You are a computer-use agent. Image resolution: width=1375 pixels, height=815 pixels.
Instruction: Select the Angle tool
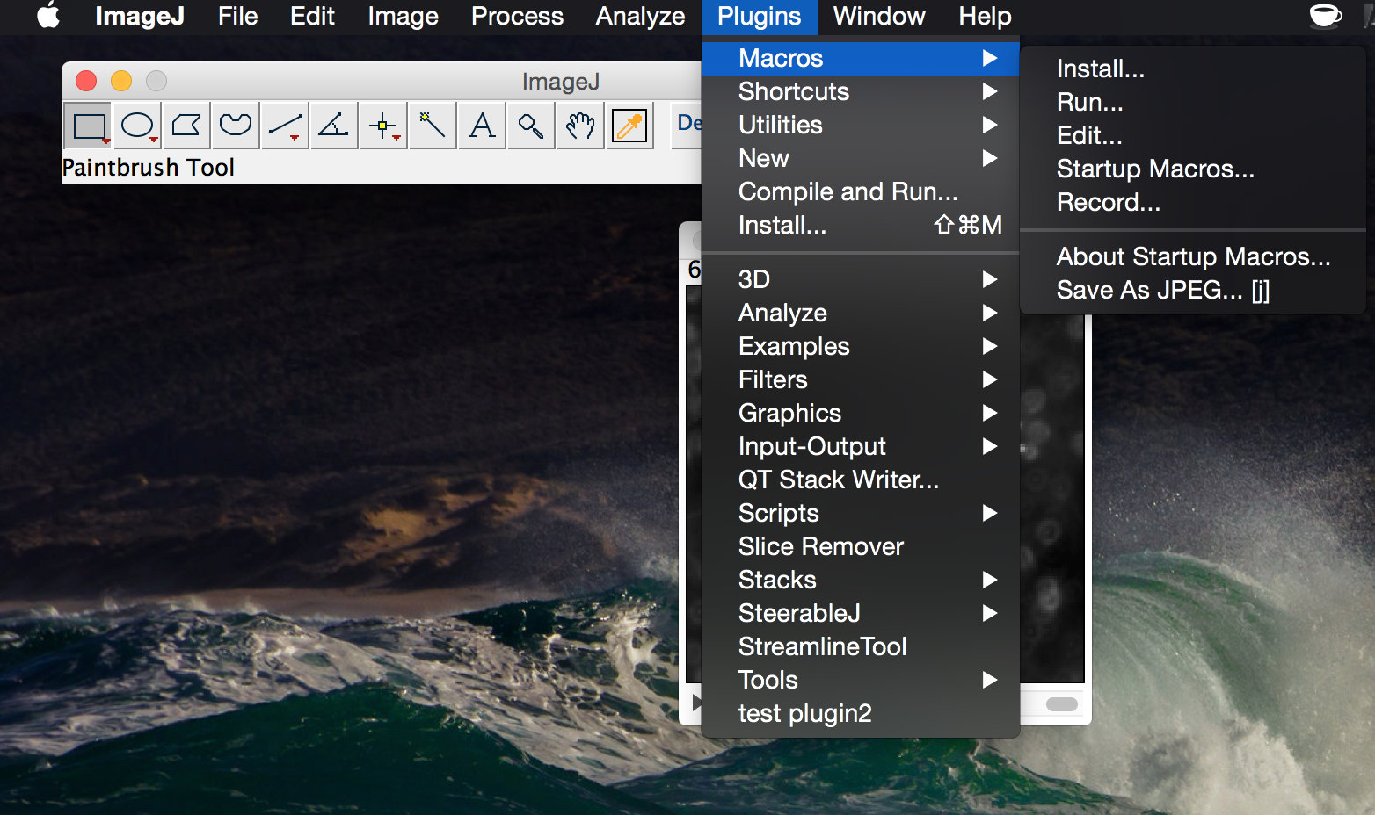pyautogui.click(x=334, y=126)
